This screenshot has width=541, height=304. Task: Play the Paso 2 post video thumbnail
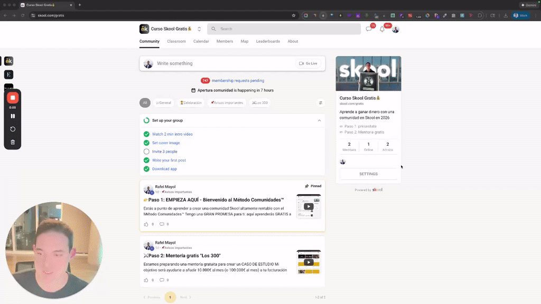309,262
